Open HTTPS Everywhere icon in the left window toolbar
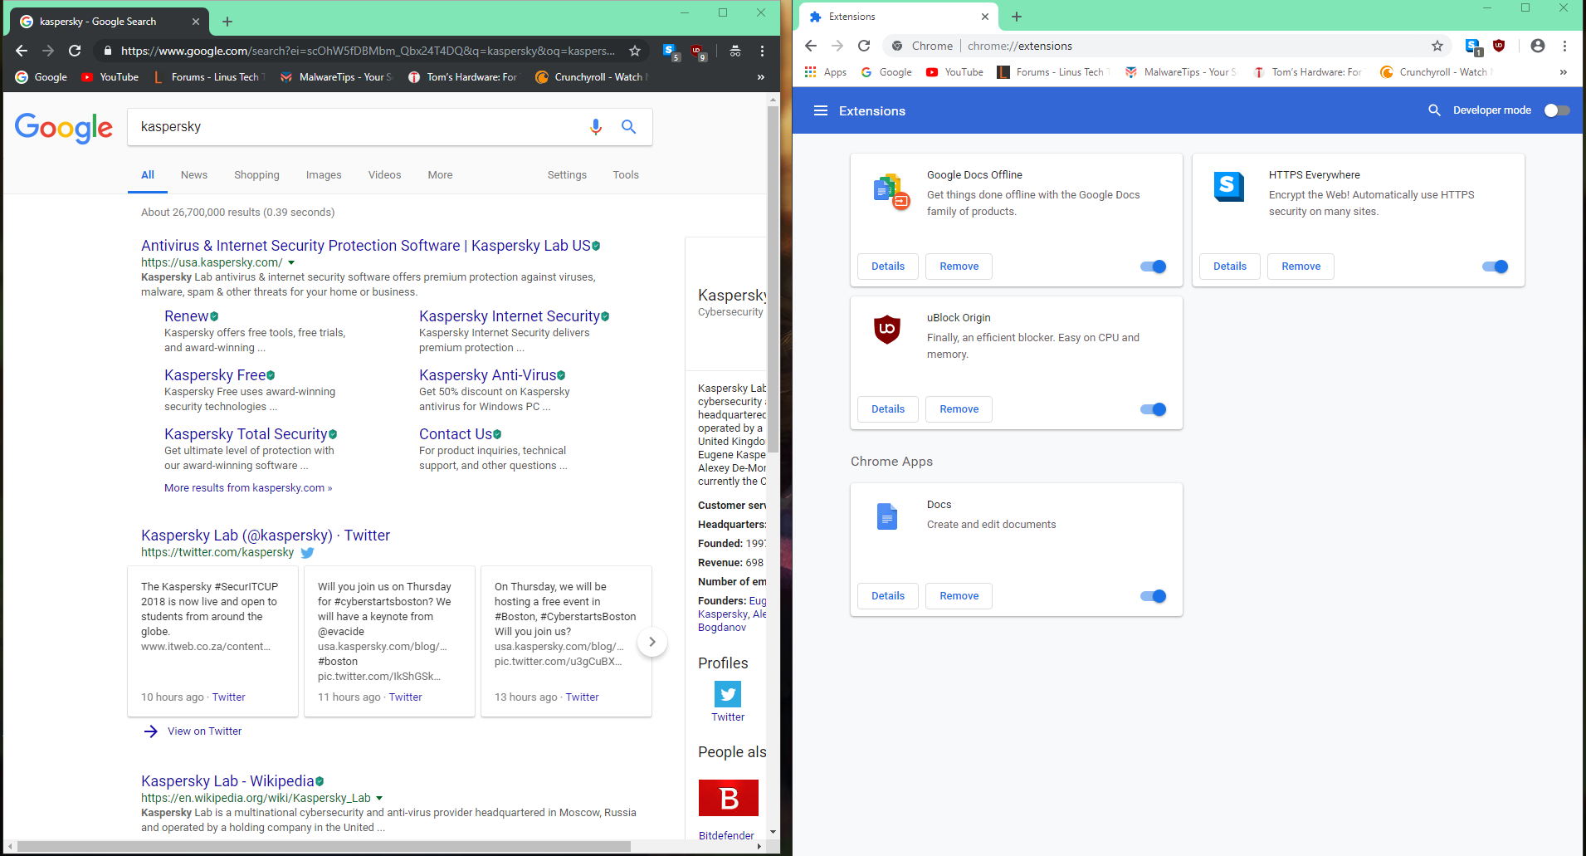The width and height of the screenshot is (1586, 856). [x=671, y=51]
